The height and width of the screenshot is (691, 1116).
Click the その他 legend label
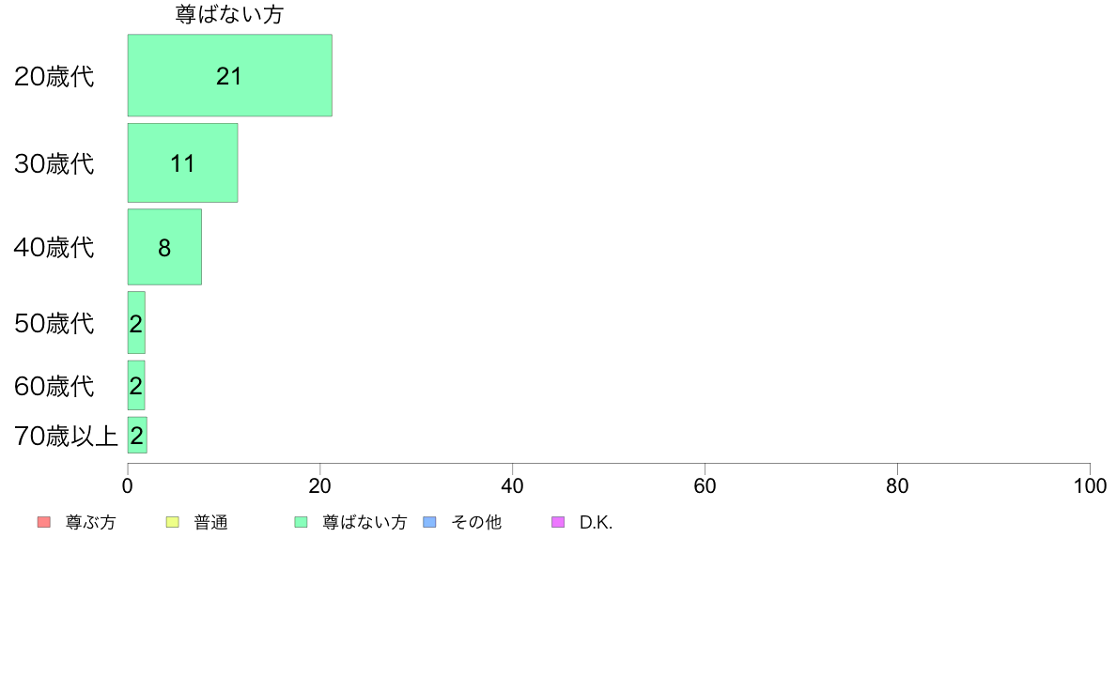click(x=476, y=522)
